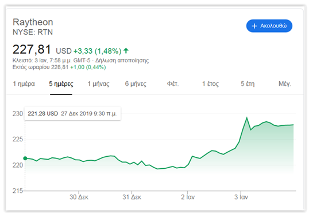This screenshot has height=214, width=309.
Task: Click the plus icon in the follow button
Action: tap(254, 26)
